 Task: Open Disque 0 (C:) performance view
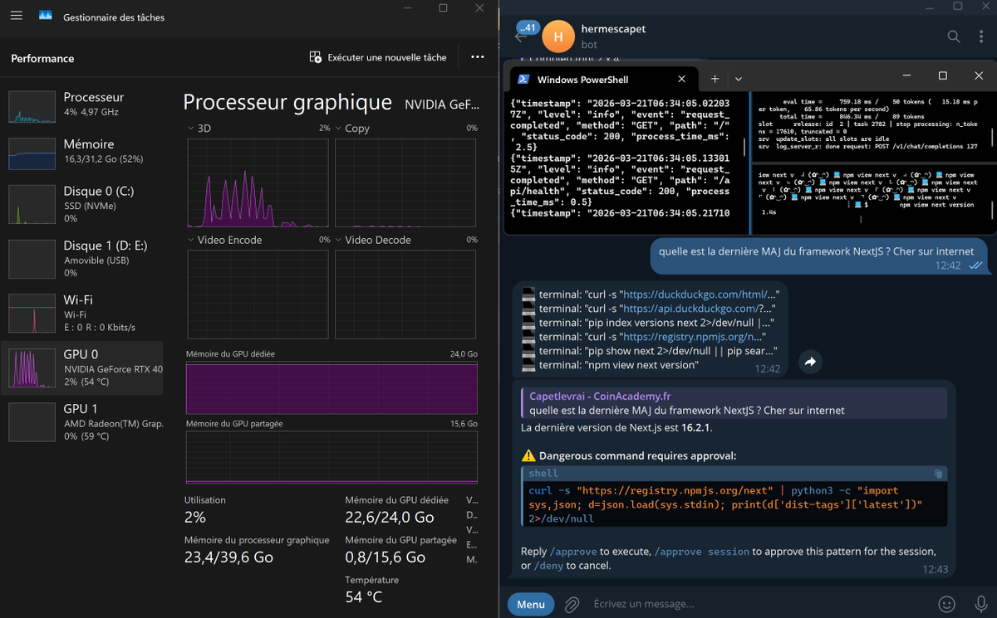tap(83, 204)
